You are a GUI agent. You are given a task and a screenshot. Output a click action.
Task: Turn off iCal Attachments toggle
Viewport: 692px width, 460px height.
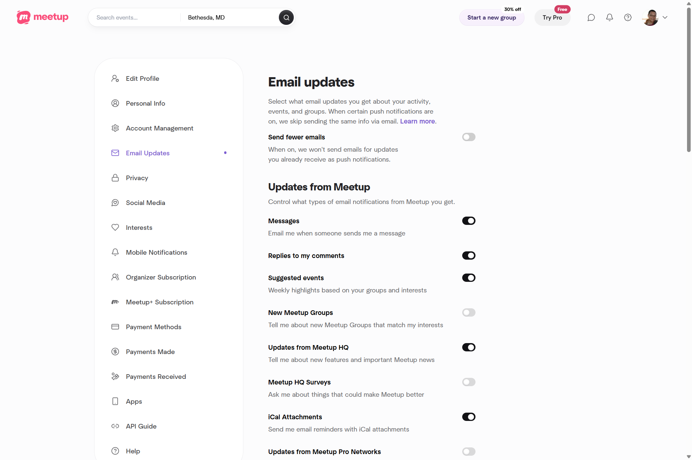[x=469, y=417]
